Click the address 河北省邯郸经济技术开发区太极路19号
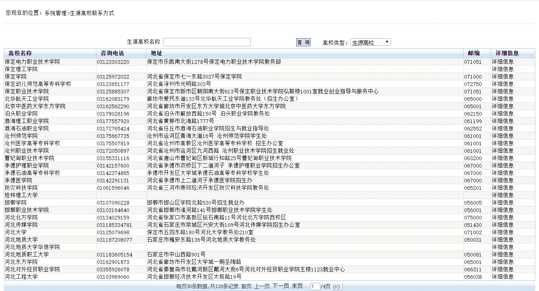Viewport: 539px width, 291px height. [194, 277]
